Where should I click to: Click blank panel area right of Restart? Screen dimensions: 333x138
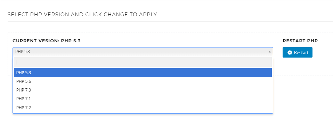tap(323, 52)
